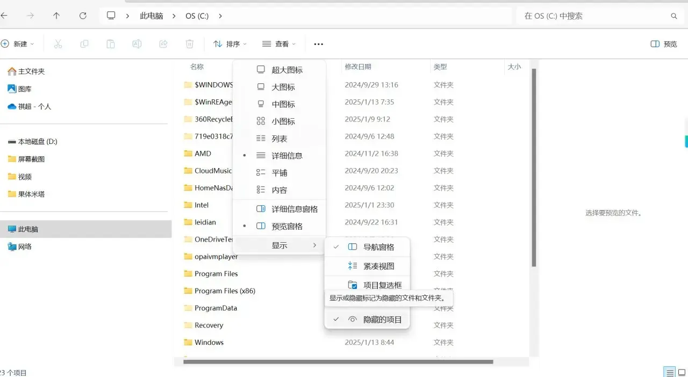The image size is (688, 377).
Task: Click the vertical scrollbar of file list
Action: point(534,168)
